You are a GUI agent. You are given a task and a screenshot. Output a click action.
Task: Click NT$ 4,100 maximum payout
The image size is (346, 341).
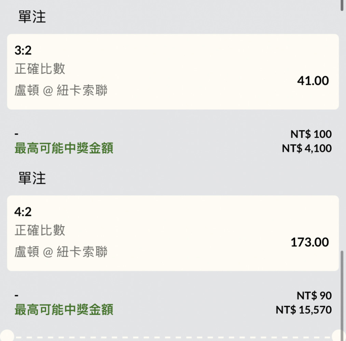[307, 148]
